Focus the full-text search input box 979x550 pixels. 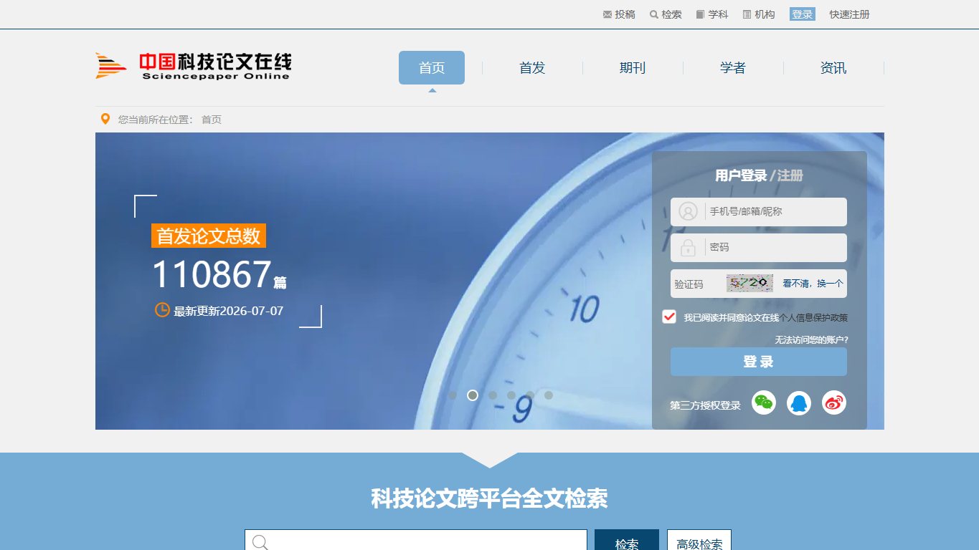click(416, 540)
